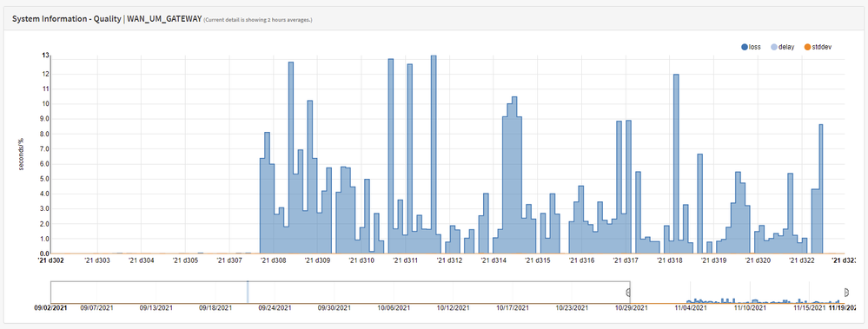Toggle the loss series in legend
The width and height of the screenshot is (868, 329).
coord(752,47)
